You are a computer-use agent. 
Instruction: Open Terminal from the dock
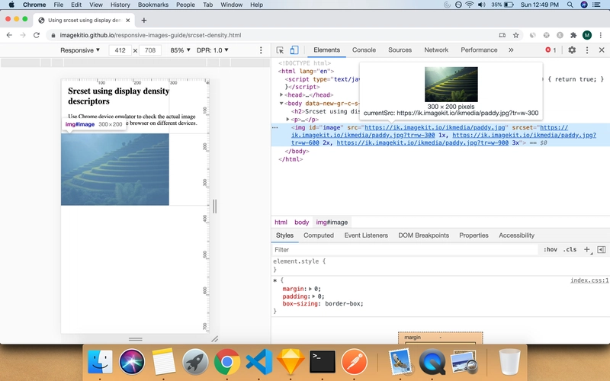(x=322, y=362)
